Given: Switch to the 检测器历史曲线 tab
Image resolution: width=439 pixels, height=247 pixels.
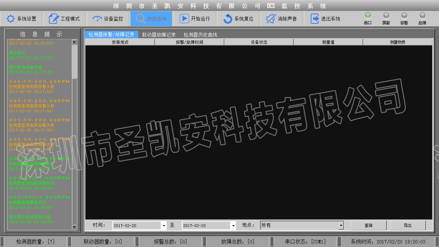Looking at the screenshot, I should (x=201, y=35).
